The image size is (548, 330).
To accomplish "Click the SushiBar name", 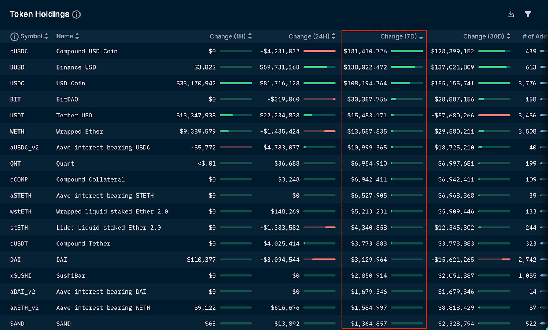I will tap(71, 276).
